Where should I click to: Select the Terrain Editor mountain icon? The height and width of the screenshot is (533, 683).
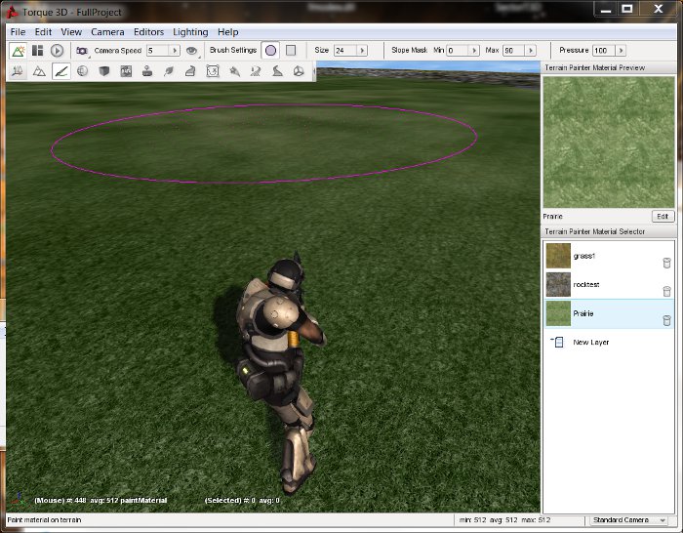[39, 71]
